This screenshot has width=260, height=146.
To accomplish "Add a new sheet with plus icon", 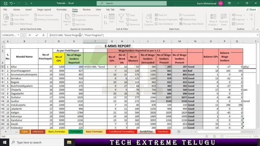I will coord(179,131).
